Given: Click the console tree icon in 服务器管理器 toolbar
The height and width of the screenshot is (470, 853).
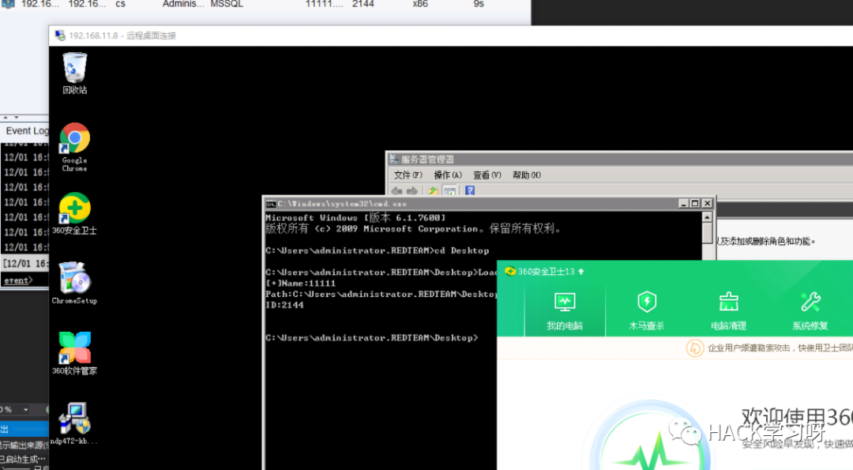Looking at the screenshot, I should pos(449,191).
